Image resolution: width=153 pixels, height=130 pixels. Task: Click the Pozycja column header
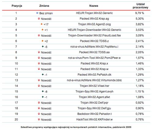pos(17,6)
